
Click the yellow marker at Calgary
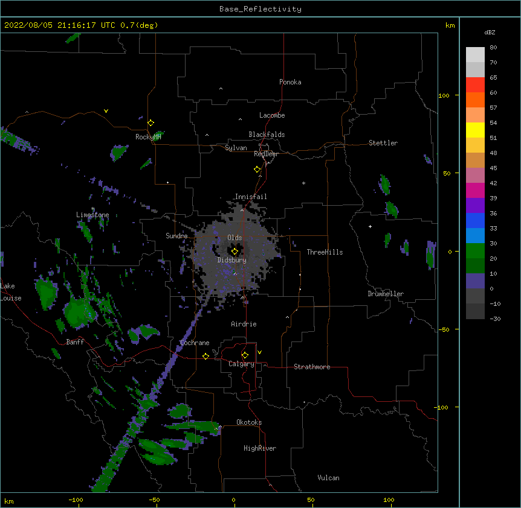click(245, 355)
